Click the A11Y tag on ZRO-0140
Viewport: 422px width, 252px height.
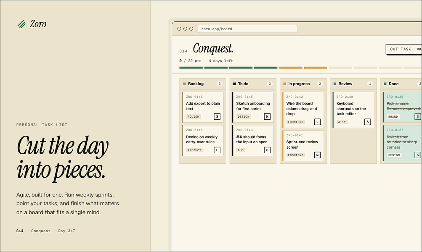tap(342, 122)
